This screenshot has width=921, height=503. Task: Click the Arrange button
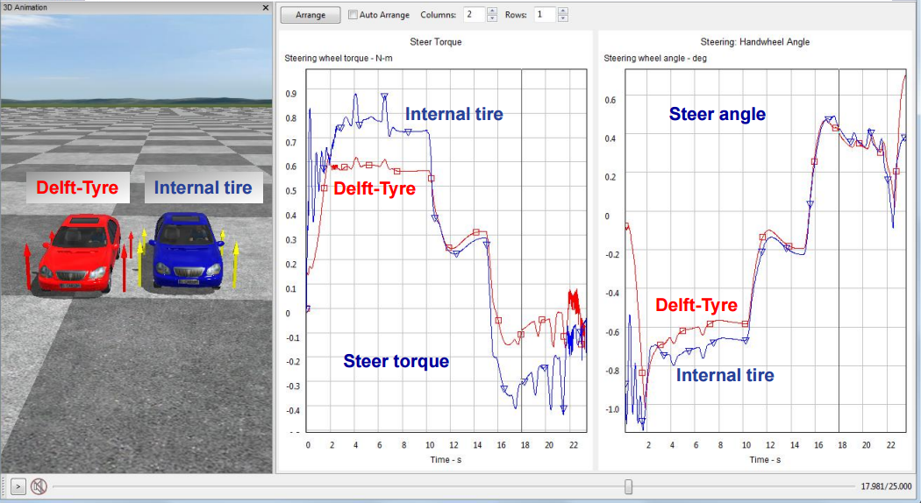pyautogui.click(x=311, y=15)
